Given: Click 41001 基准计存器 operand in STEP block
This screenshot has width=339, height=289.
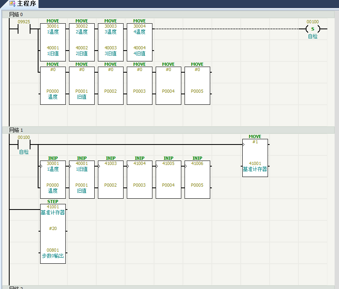Looking at the screenshot, I should [53, 210].
